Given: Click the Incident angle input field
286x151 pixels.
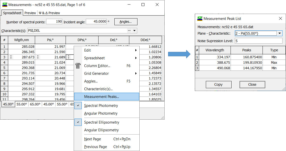Looking at the screenshot, I should click(x=96, y=21).
